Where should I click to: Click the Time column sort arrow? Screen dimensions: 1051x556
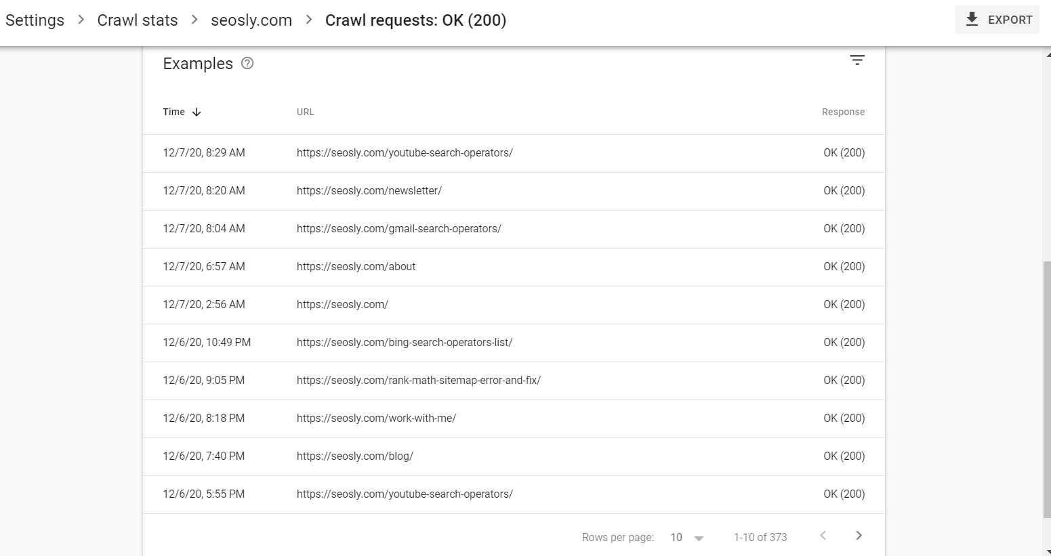point(197,112)
